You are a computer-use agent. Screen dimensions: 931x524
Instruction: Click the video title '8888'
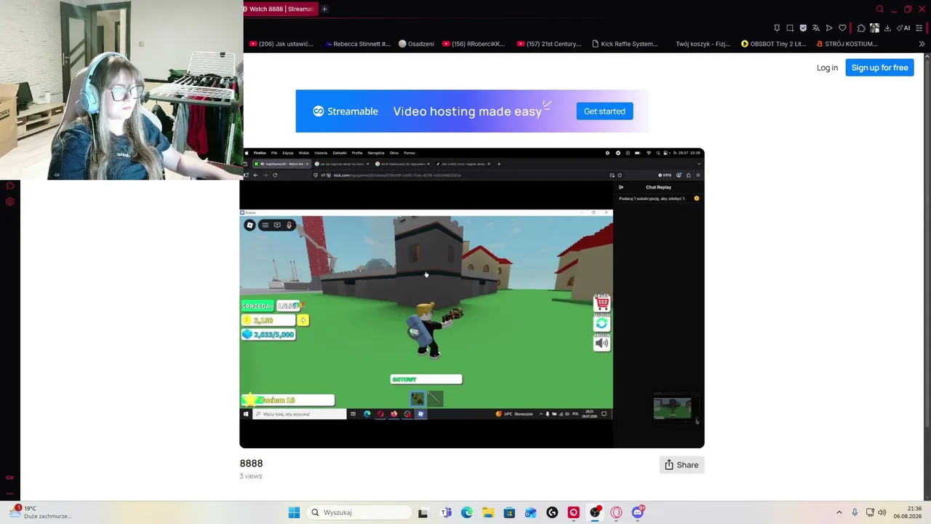coord(251,464)
